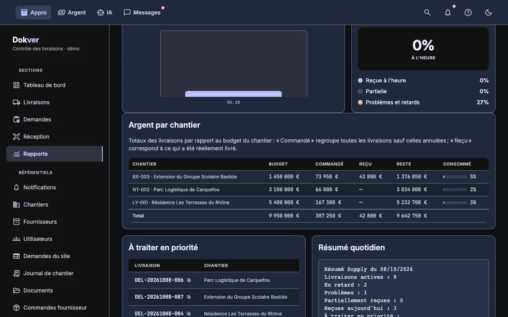Switch to the Argent tab
The width and height of the screenshot is (508, 317).
tap(72, 12)
